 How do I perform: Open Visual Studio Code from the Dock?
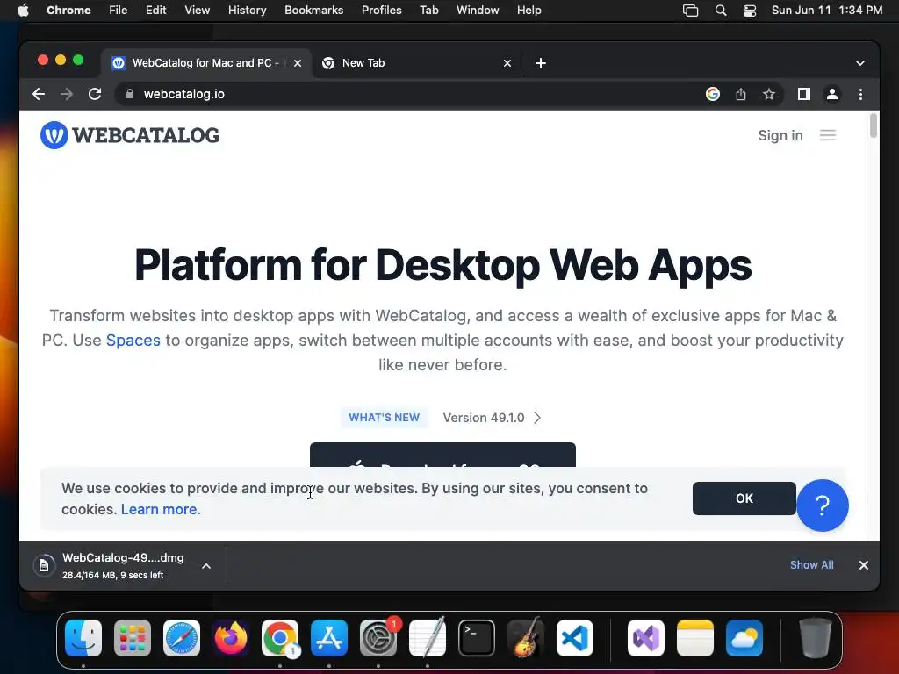point(575,638)
